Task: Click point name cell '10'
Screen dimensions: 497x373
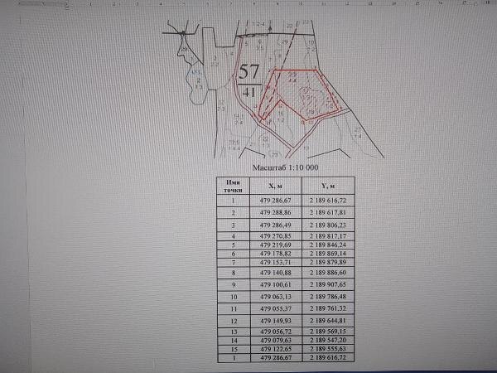Action: (234, 297)
